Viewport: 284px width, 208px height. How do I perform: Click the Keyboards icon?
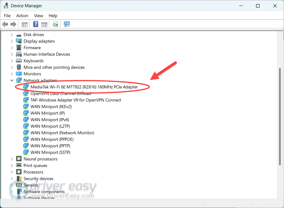(x=19, y=61)
